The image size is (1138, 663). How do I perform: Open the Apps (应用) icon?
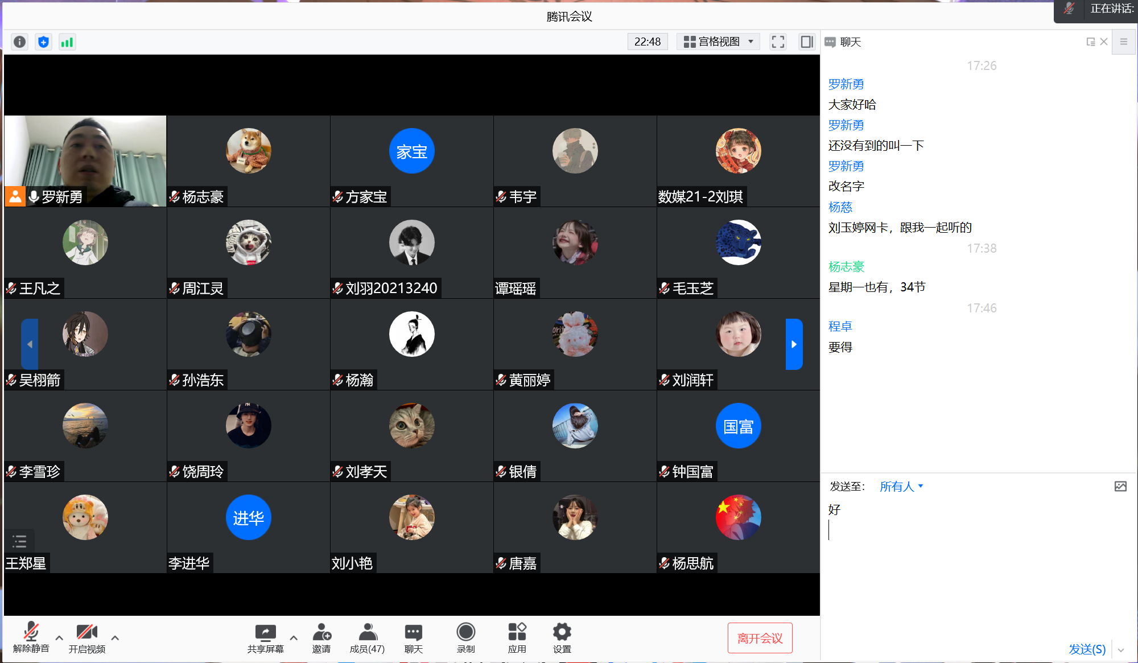[x=517, y=637]
